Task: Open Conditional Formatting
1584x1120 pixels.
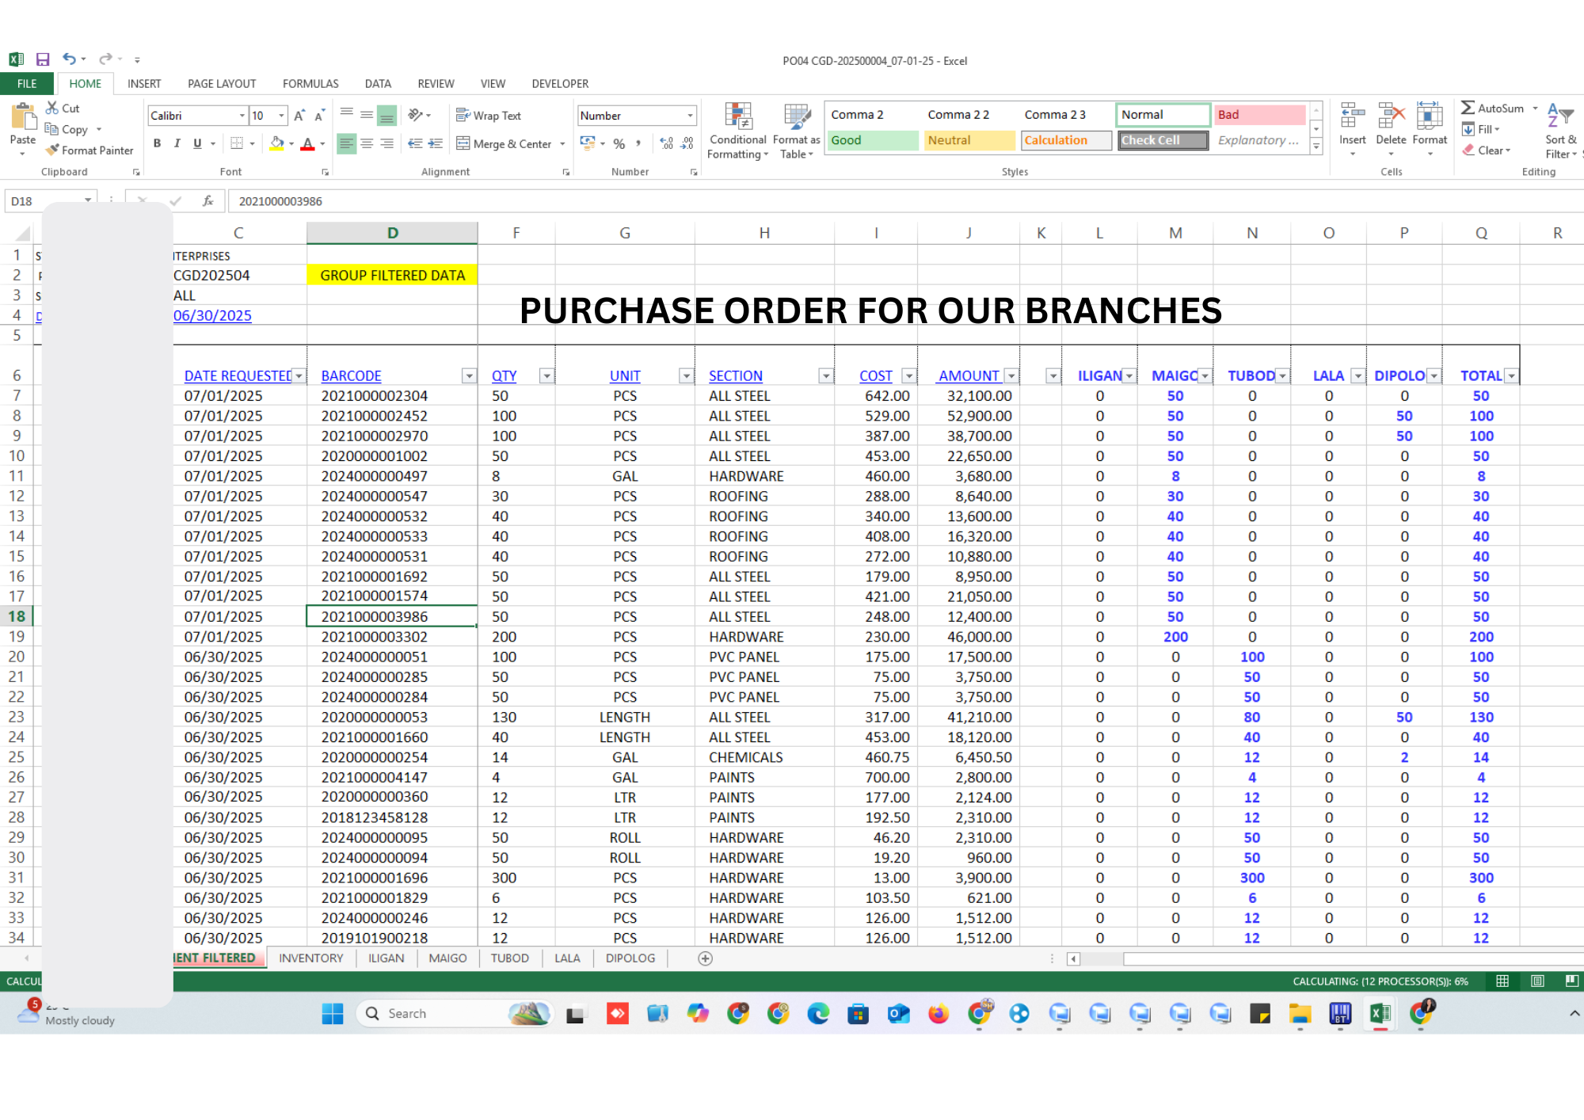Action: coord(737,131)
